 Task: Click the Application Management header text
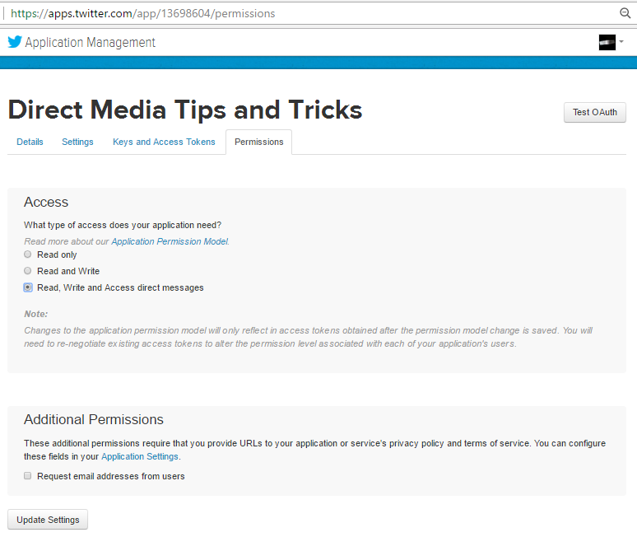click(x=91, y=42)
